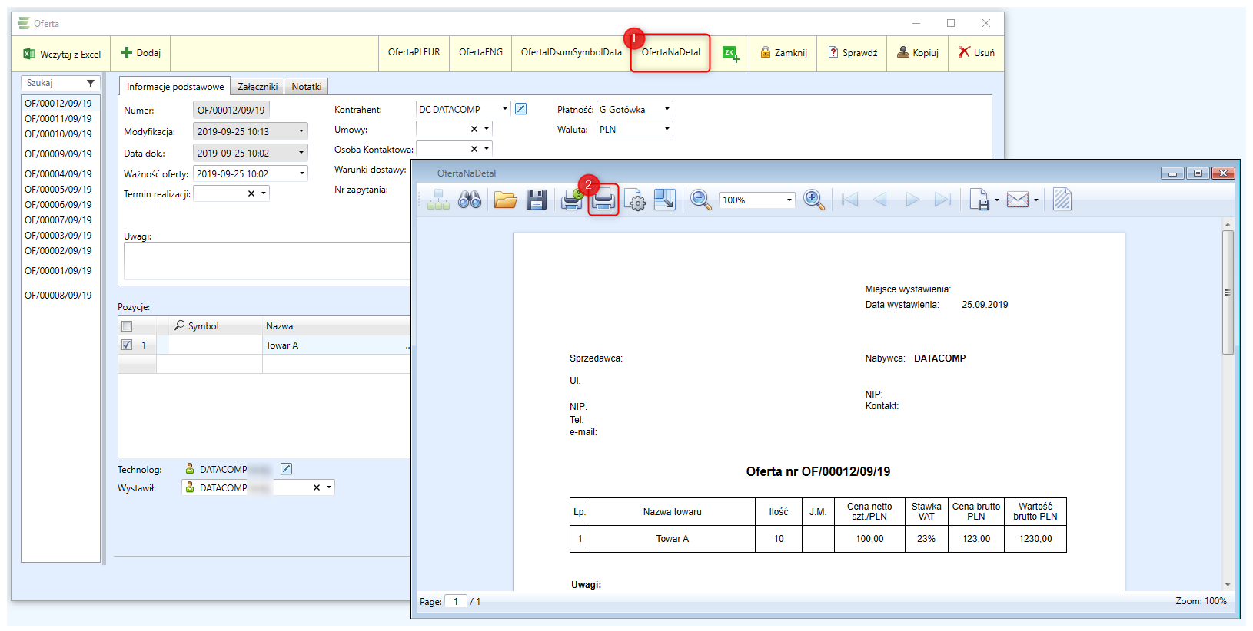Image resolution: width=1253 pixels, height=631 pixels.
Task: Edit the Kontrahent with the pencil icon
Action: 520,109
